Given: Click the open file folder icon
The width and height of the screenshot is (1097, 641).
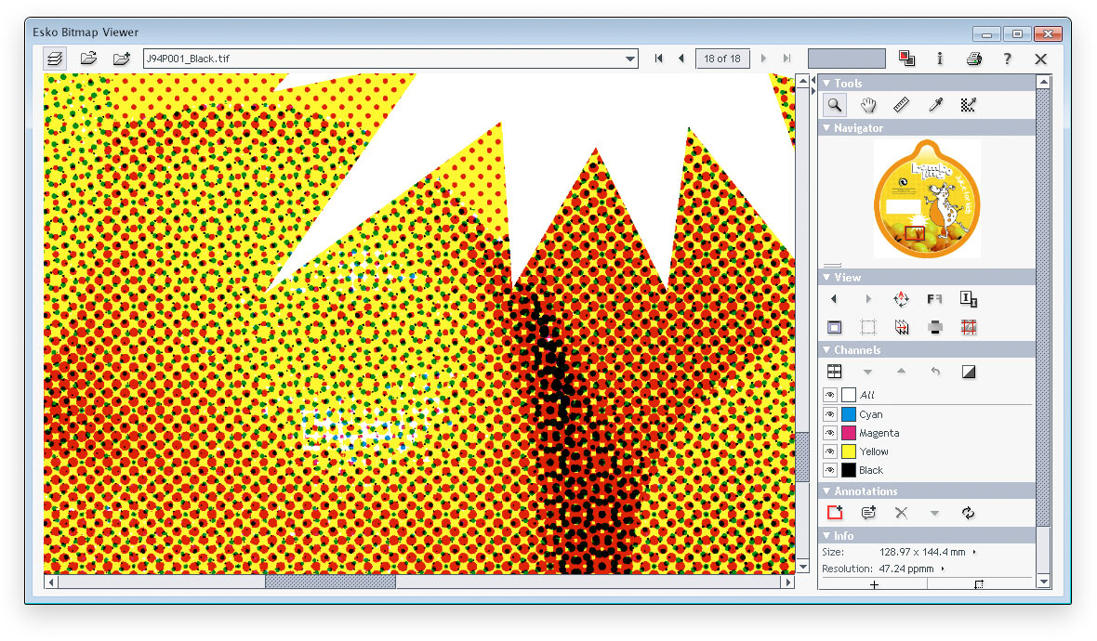Looking at the screenshot, I should click(88, 59).
